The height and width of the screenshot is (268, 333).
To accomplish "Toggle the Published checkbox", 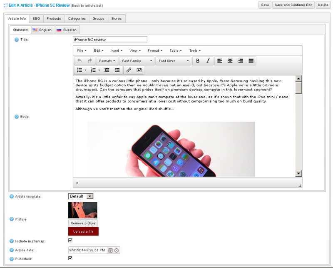I will tap(70, 258).
